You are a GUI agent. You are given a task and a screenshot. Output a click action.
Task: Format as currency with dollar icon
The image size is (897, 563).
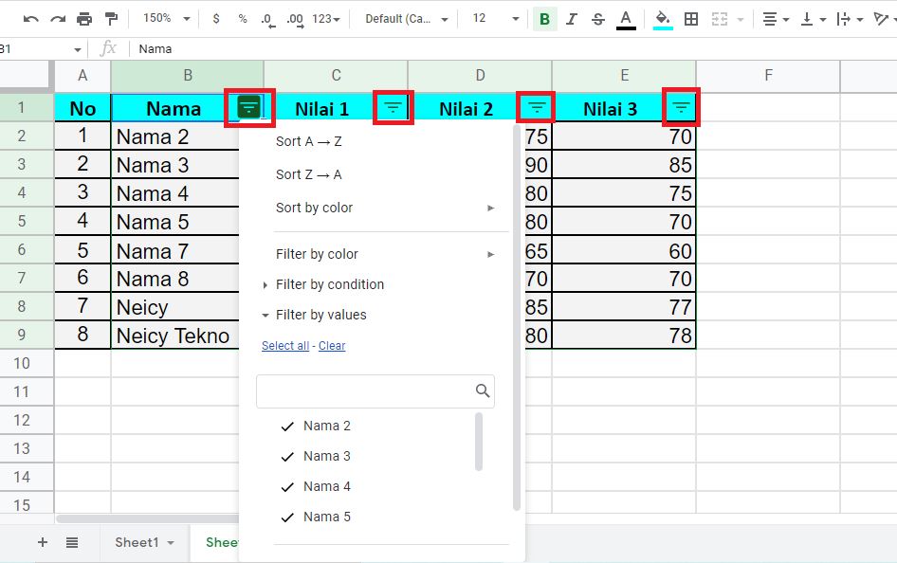point(215,19)
